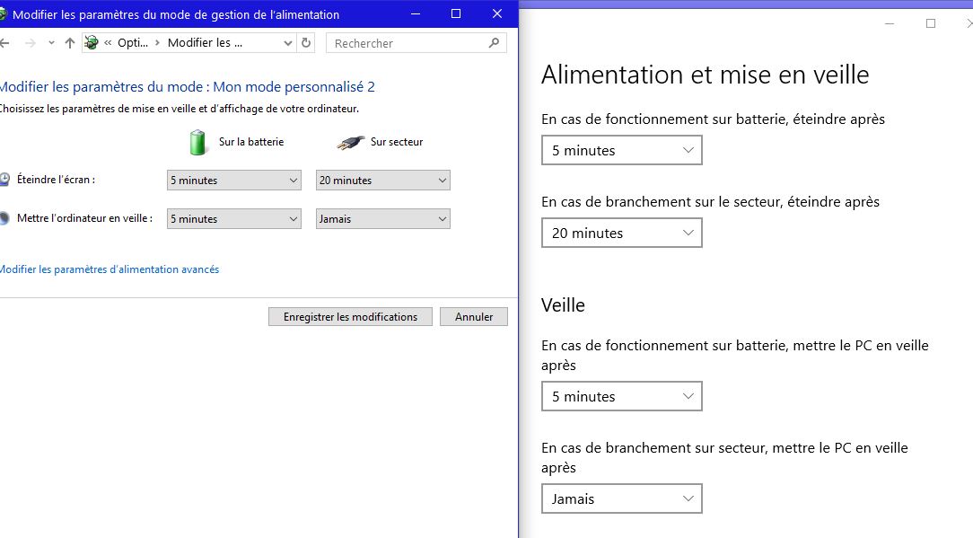Viewport: 973px width, 538px height.
Task: Click the Annuler button
Action: [473, 317]
